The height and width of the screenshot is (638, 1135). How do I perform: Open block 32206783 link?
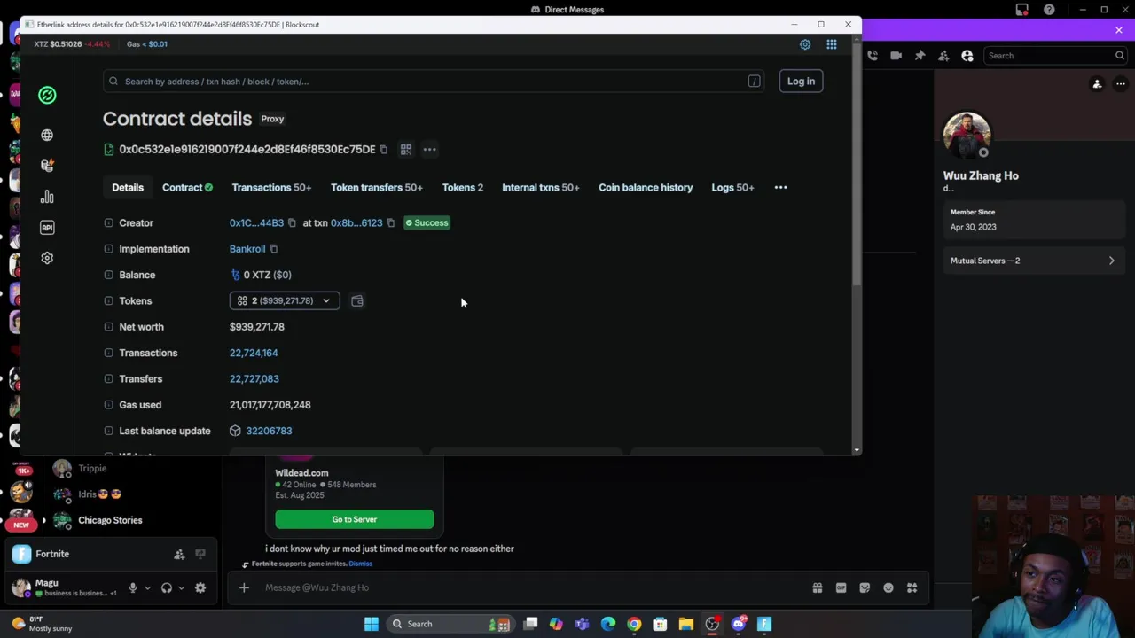coord(269,431)
